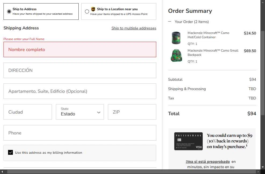265x174 pixels.
Task: Select the Ship to Address radio button
Action: [x=9, y=11]
